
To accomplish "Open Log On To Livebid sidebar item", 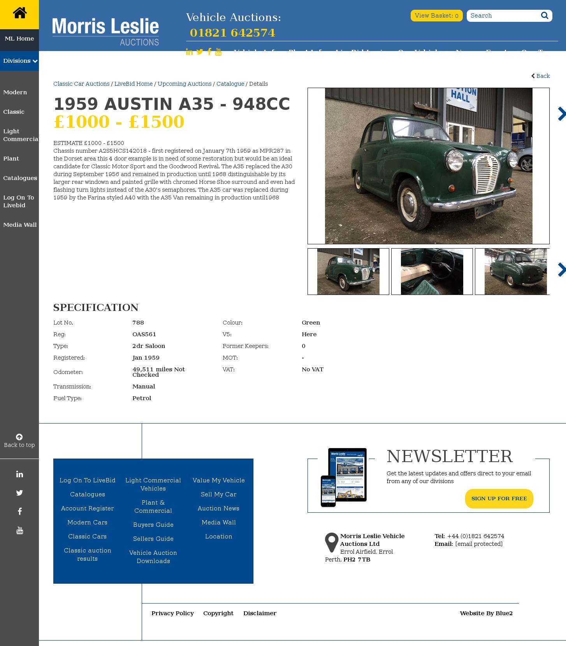I will 19,201.
